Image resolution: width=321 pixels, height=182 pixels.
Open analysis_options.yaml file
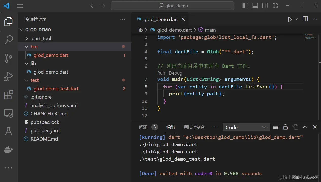coord(74,105)
